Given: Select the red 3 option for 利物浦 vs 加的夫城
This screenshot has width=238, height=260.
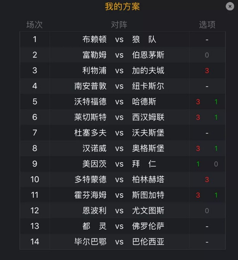Looking at the screenshot, I should 207,71.
